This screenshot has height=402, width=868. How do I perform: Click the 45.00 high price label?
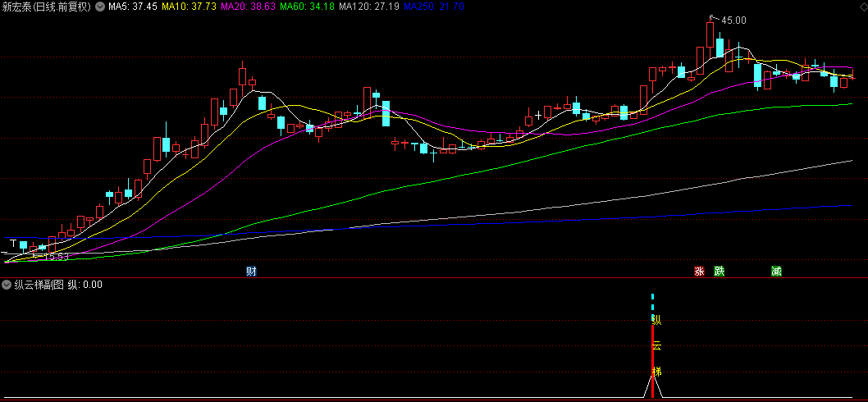coord(733,21)
